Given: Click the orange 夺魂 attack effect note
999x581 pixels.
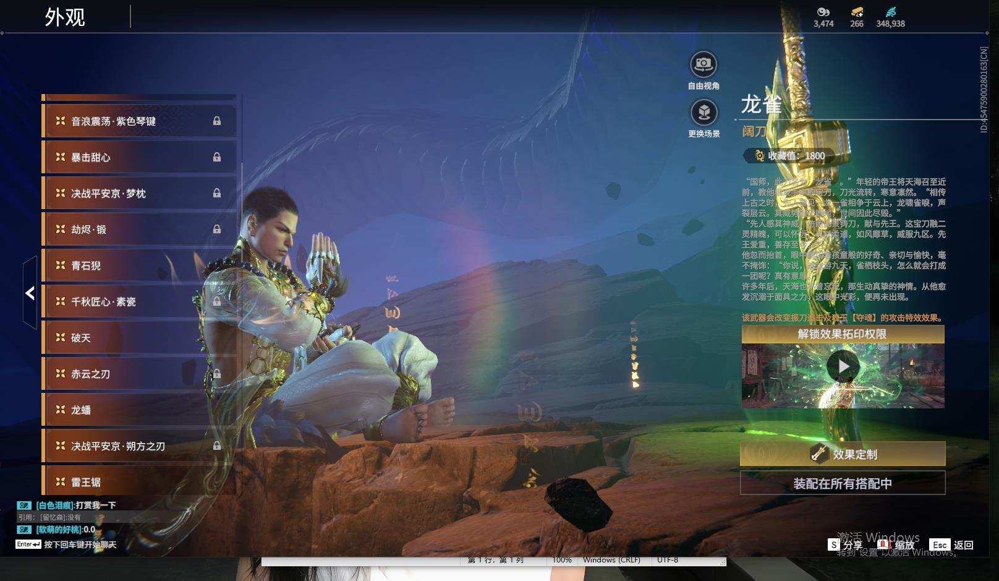Looking at the screenshot, I should click(843, 317).
